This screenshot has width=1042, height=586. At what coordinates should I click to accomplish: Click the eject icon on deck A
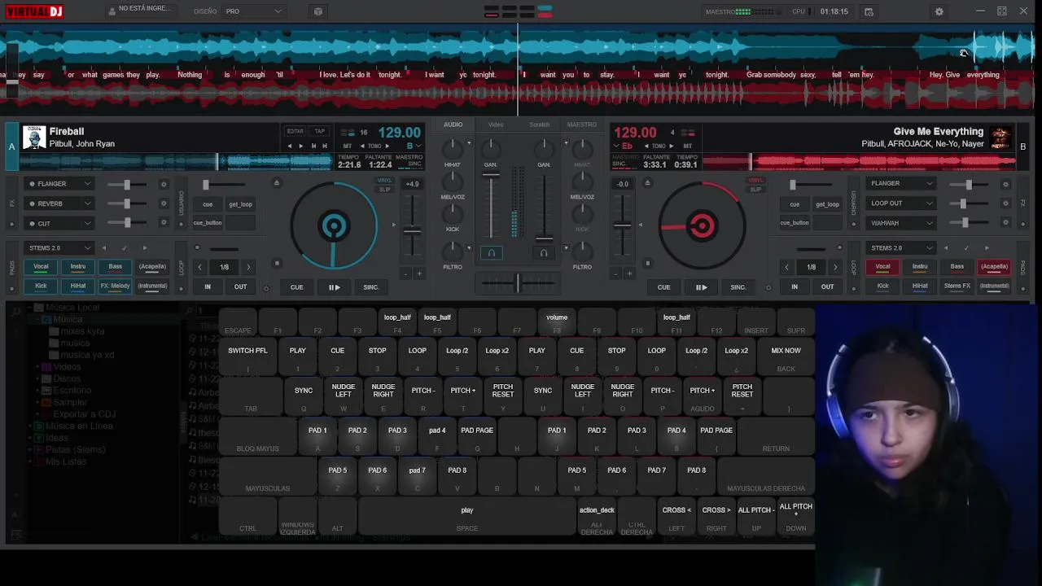[x=277, y=183]
